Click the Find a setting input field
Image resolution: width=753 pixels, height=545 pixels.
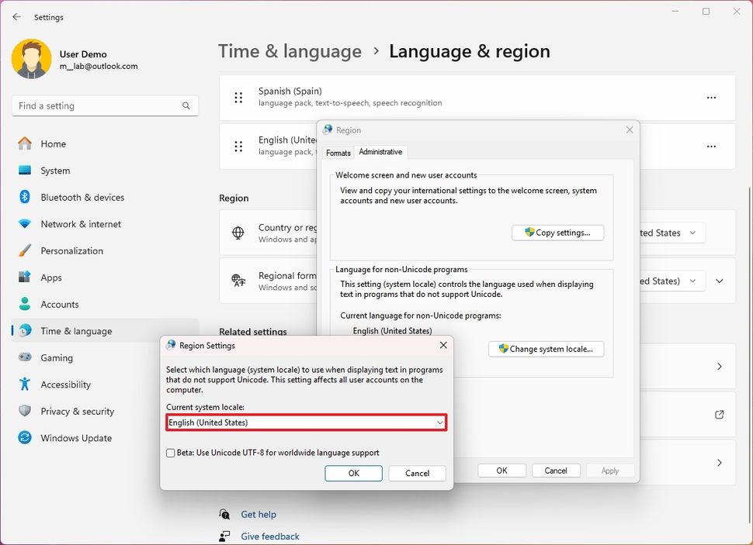(93, 105)
